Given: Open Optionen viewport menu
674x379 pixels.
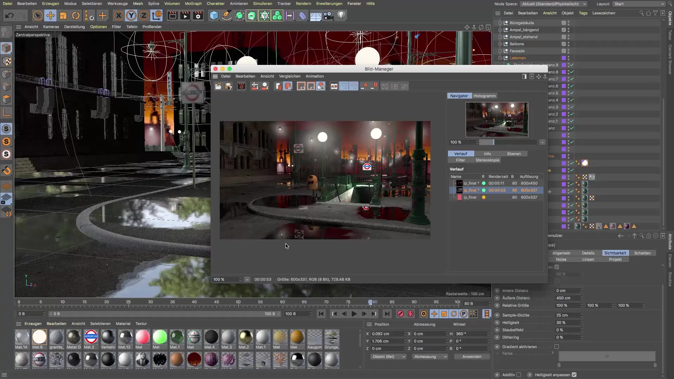Looking at the screenshot, I should coord(98,27).
